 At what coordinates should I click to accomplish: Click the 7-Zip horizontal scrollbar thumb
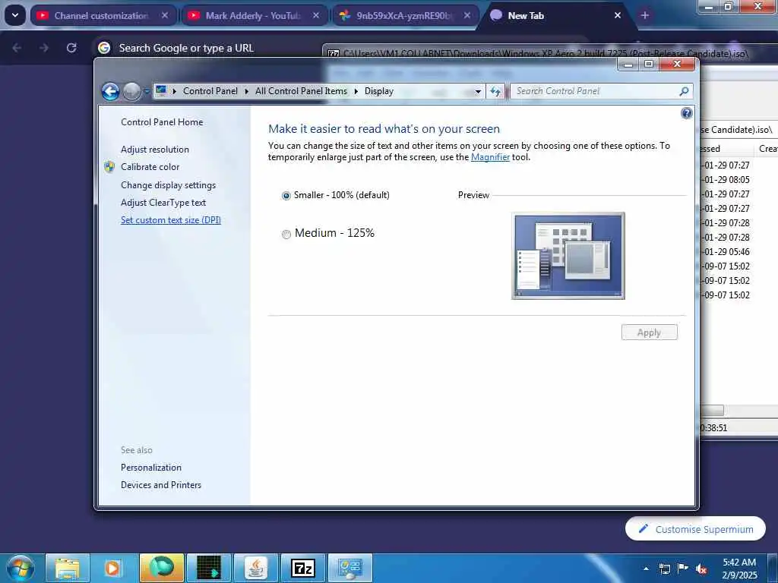point(711,411)
